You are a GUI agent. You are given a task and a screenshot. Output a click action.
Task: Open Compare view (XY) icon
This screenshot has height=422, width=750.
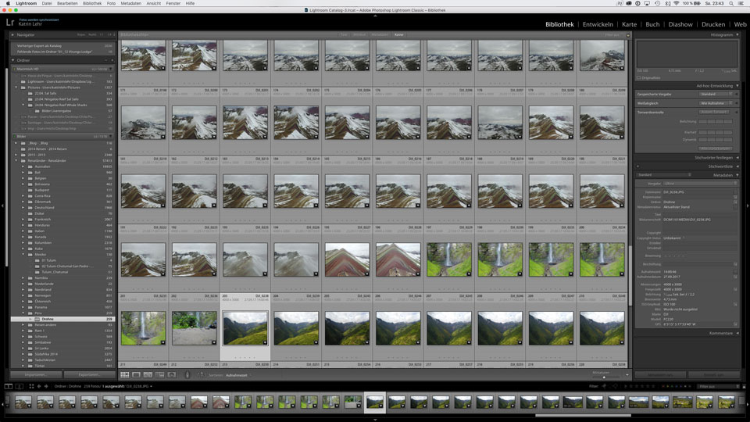(148, 375)
